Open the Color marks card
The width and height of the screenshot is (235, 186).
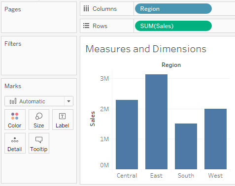click(15, 120)
